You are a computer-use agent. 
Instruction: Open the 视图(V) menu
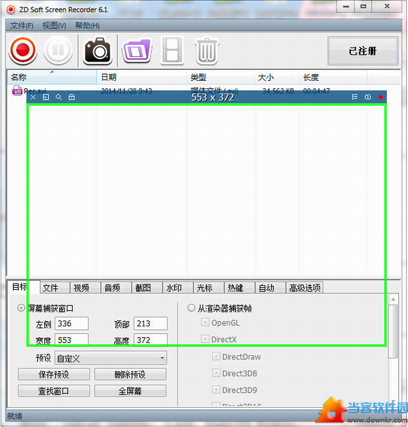tap(54, 26)
